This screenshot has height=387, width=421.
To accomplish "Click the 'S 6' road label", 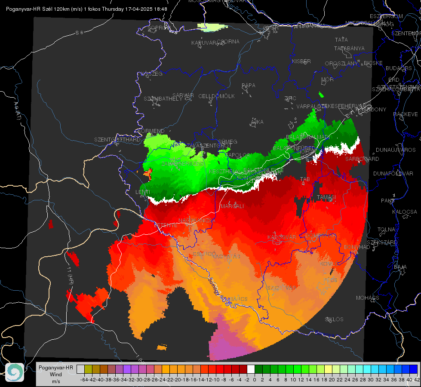I will click(x=79, y=33).
